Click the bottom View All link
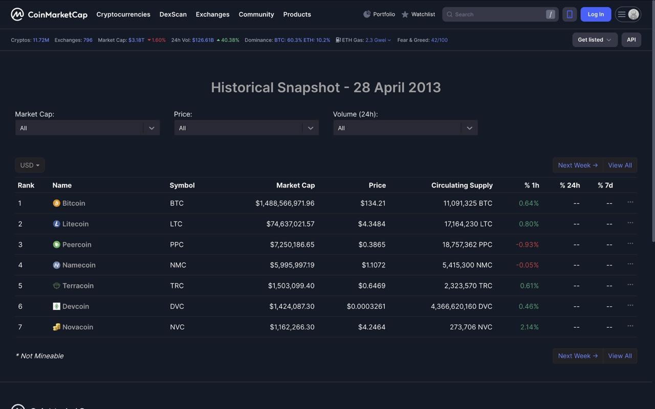Screen dimensions: 655x409 620,356
